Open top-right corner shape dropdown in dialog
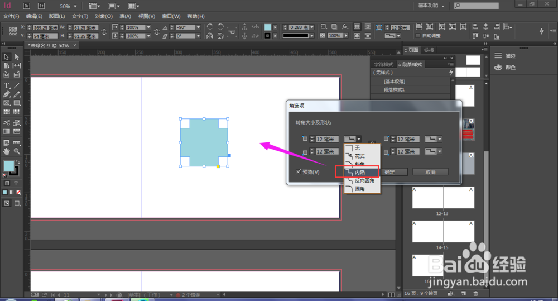558x301 pixels. [x=434, y=139]
